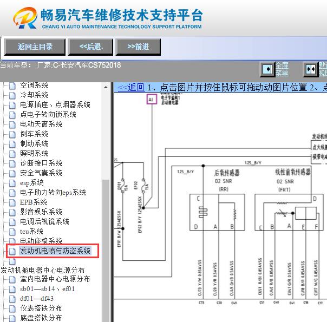
Task: Click the >>前进 button
Action: click(138, 47)
